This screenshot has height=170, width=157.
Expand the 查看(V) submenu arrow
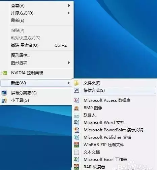click(69, 5)
